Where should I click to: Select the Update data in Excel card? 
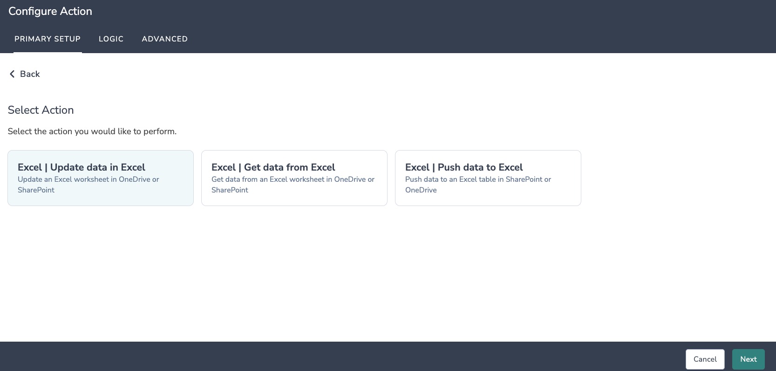point(101,178)
